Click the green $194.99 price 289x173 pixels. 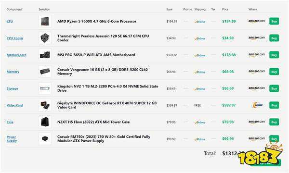(229, 21)
